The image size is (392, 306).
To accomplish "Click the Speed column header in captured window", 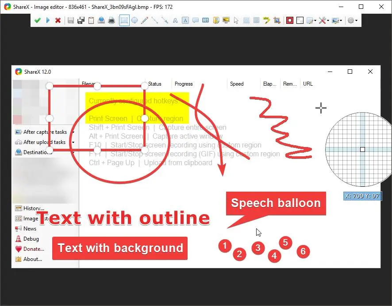I will pyautogui.click(x=237, y=84).
